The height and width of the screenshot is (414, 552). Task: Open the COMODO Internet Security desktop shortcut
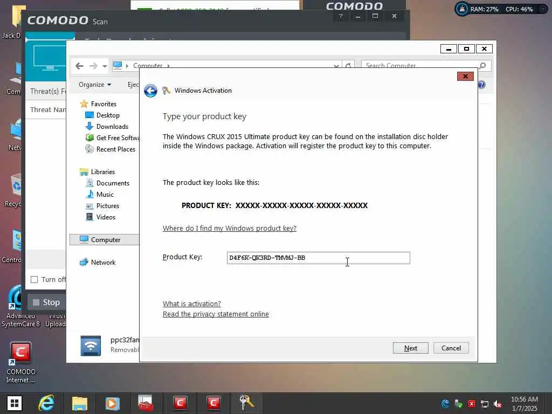pyautogui.click(x=20, y=363)
